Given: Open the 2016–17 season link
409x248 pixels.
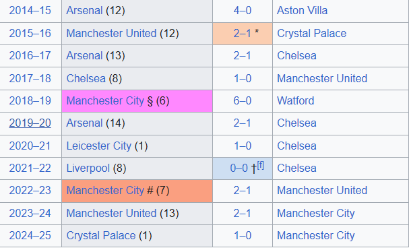Looking at the screenshot, I should click(x=30, y=56).
